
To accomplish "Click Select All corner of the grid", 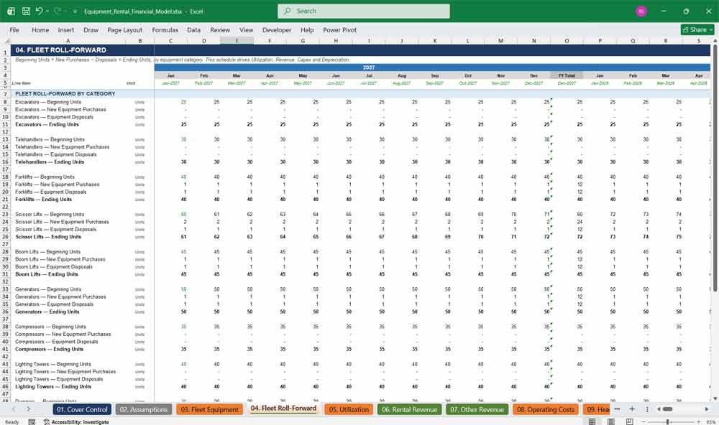I will [x=6, y=41].
